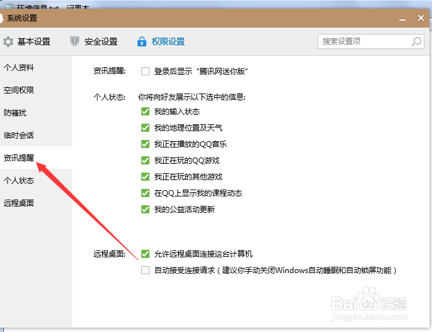Uncheck 我的输入状态

(145, 112)
